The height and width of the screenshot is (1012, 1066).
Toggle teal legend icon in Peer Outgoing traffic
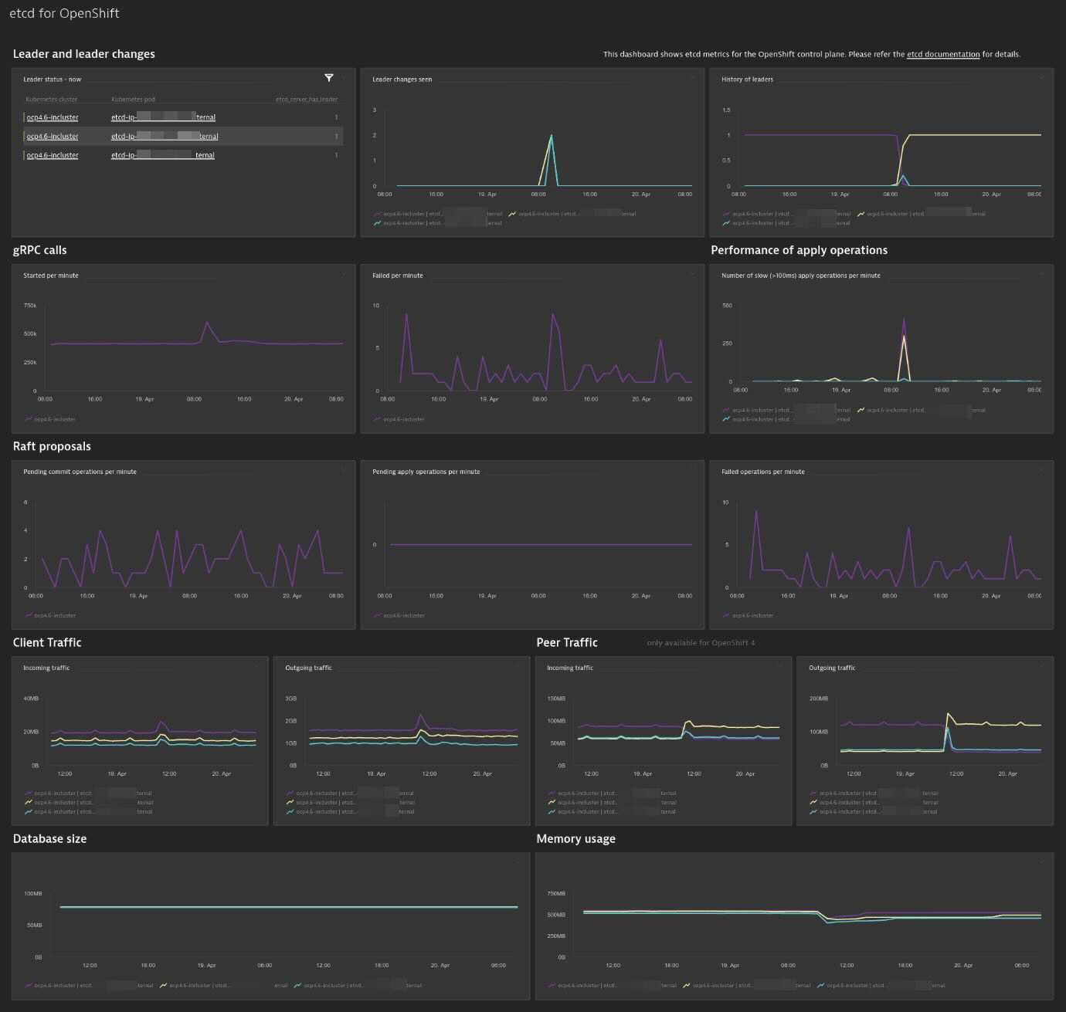(x=814, y=811)
